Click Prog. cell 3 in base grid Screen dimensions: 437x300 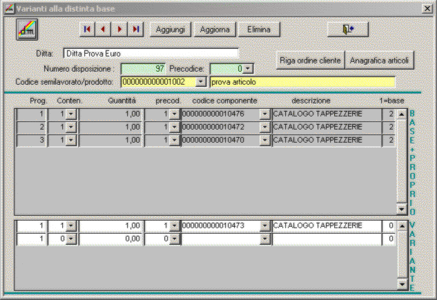32,140
